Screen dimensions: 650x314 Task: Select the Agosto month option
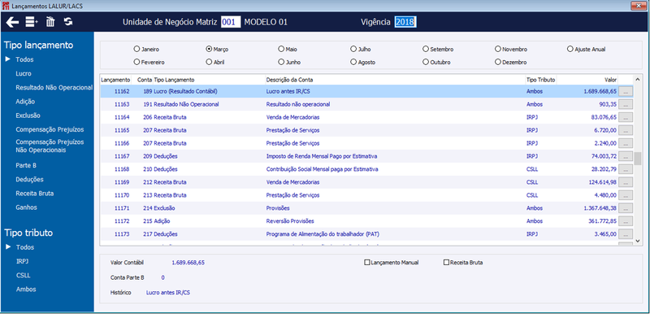[363, 62]
